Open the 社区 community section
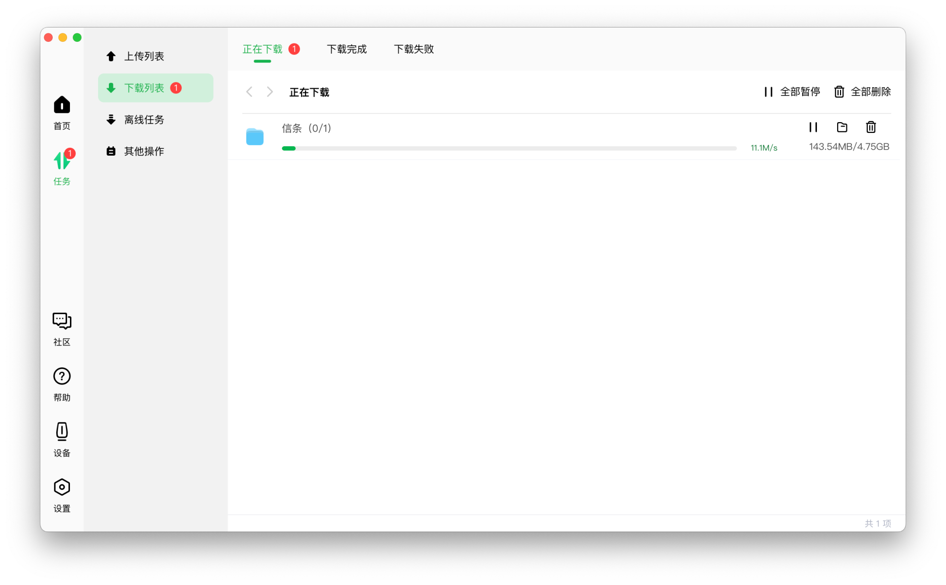 [62, 329]
